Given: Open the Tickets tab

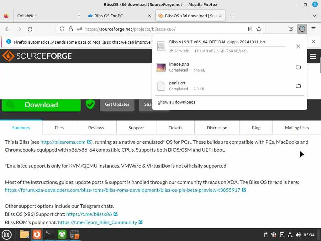Looking at the screenshot, I should tap(175, 128).
